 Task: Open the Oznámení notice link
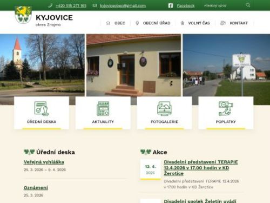point(36,187)
